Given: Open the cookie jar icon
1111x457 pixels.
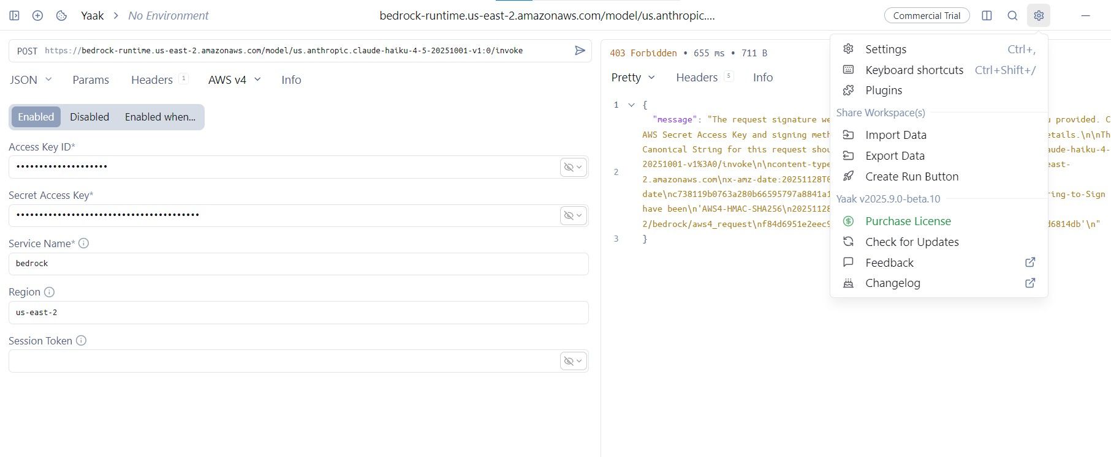Looking at the screenshot, I should pos(61,16).
